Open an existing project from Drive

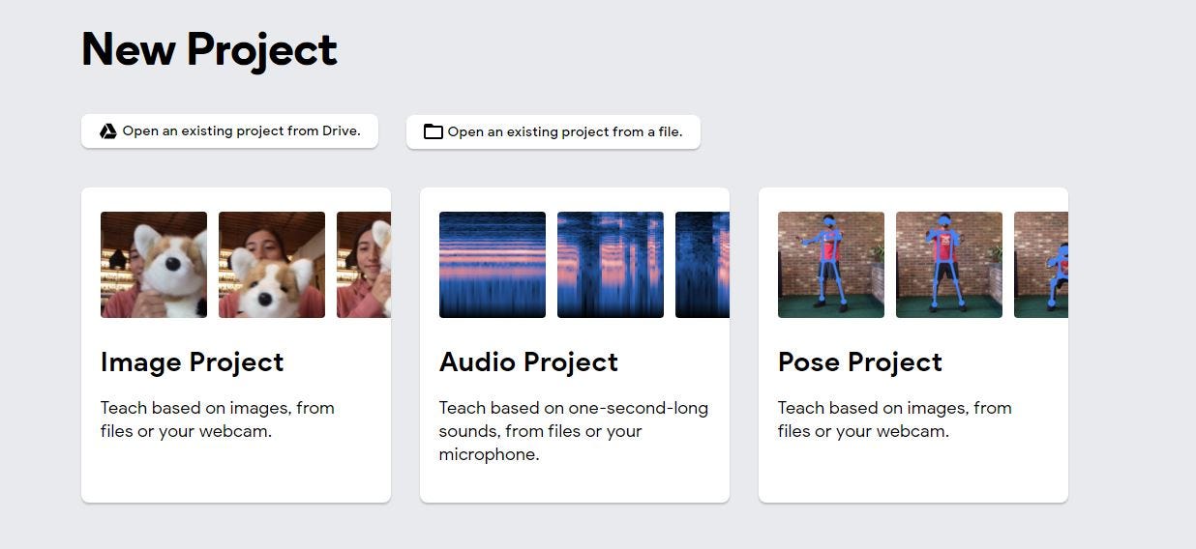(x=241, y=131)
